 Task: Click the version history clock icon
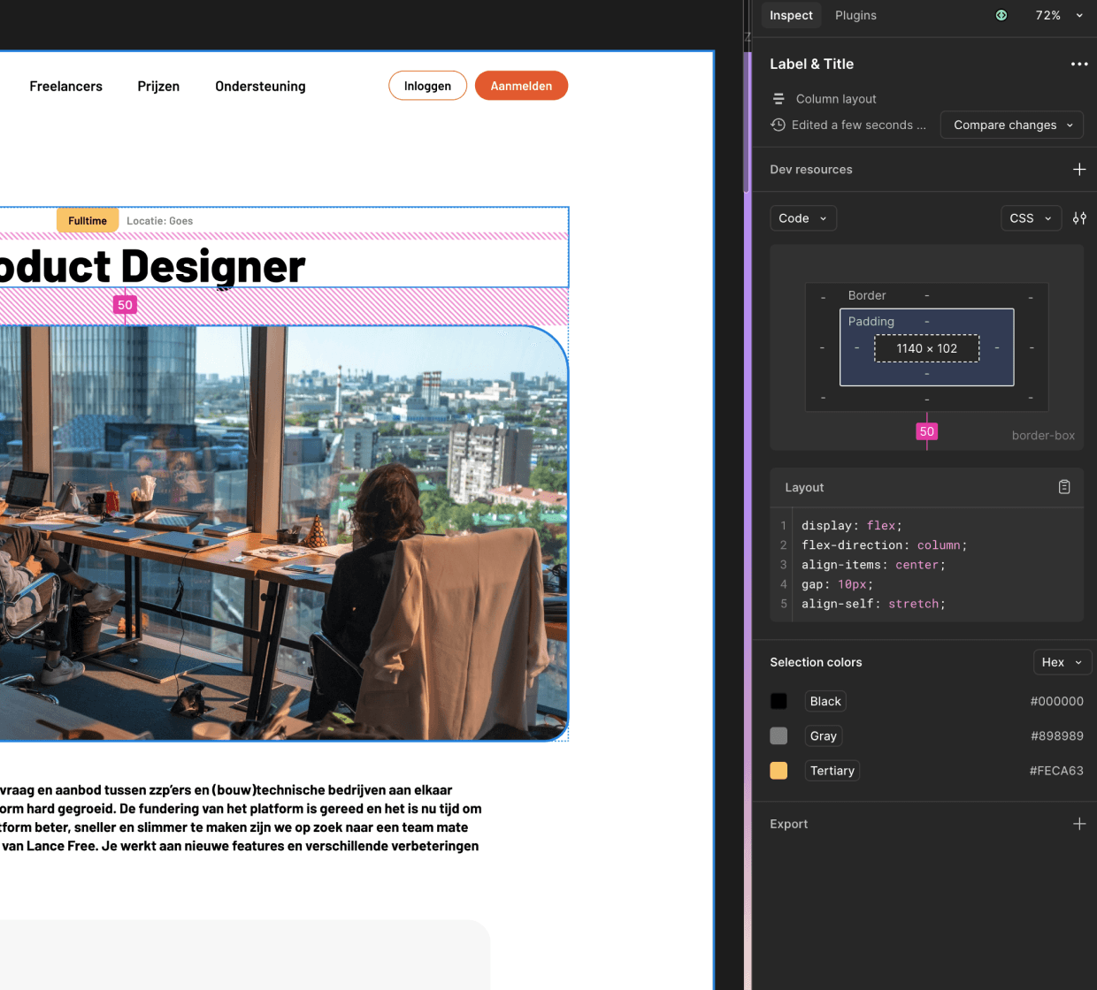778,125
